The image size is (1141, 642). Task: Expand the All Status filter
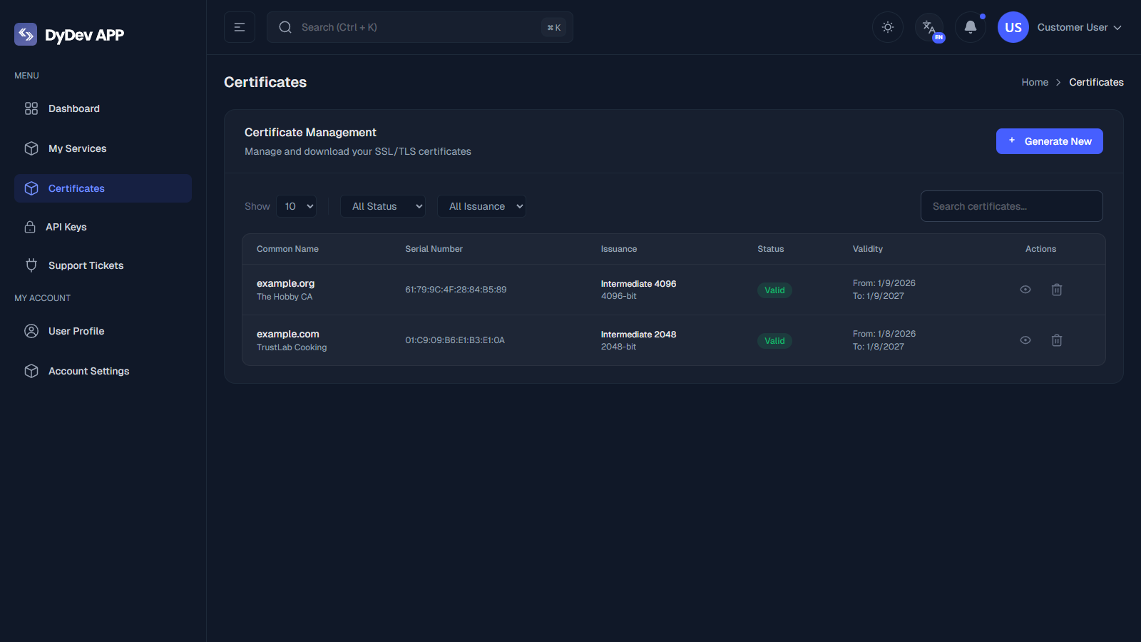tap(383, 206)
